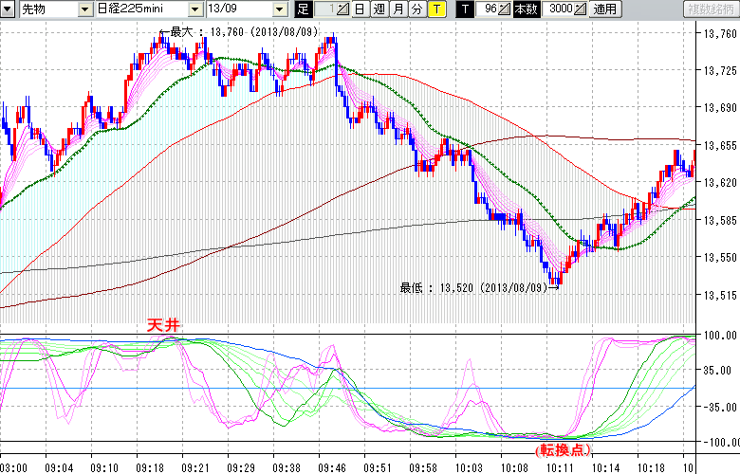This screenshot has height=474, width=740.
Task: Click the red 天井 marker in oscillator
Action: [161, 325]
